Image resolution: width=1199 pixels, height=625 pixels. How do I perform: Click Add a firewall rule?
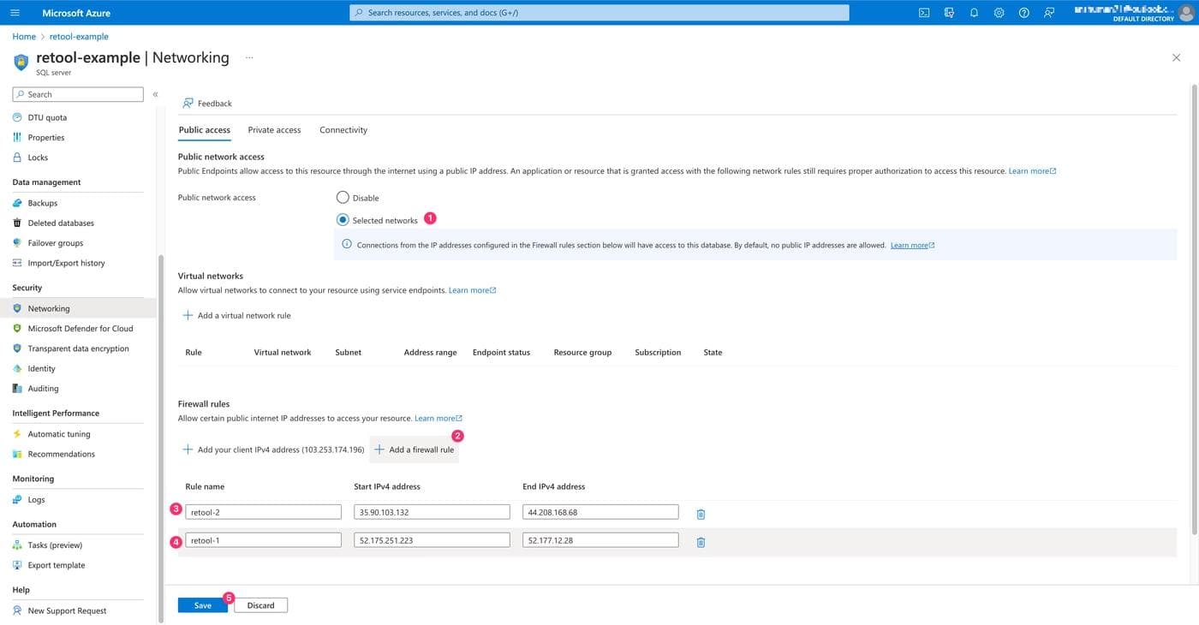tap(415, 449)
